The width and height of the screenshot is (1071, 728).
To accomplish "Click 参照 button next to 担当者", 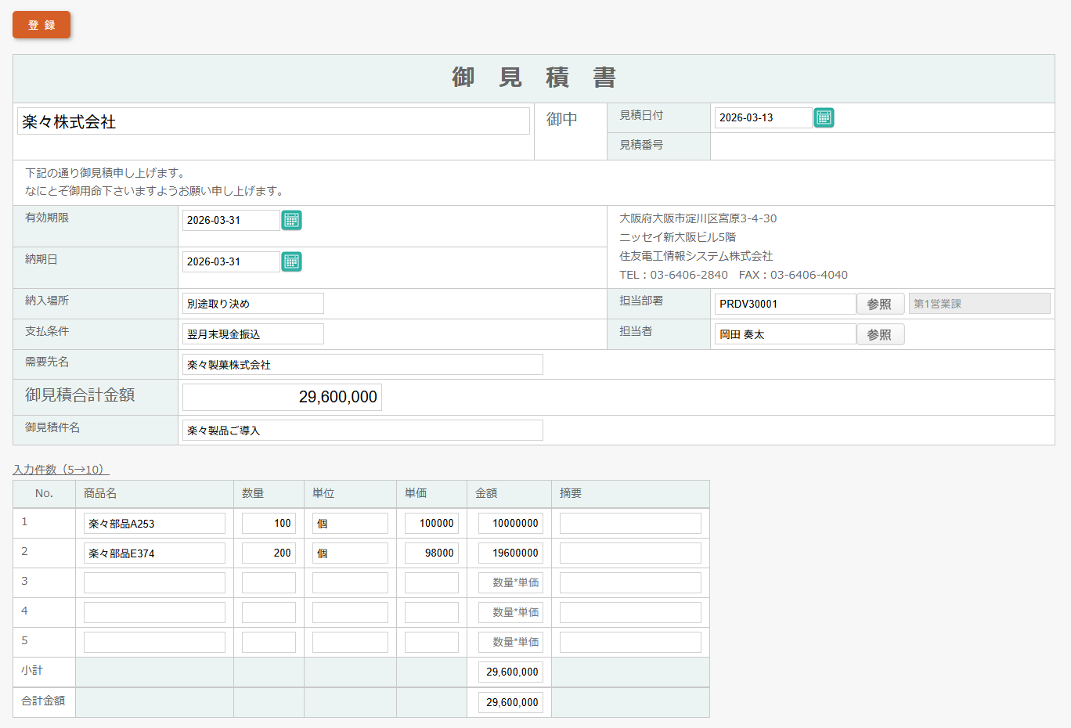I will [880, 334].
